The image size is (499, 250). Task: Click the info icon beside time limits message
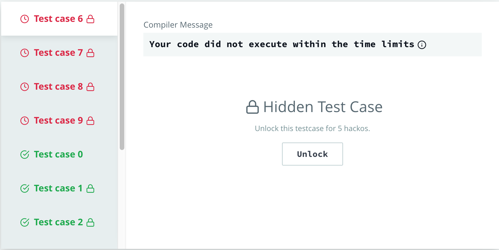[422, 45]
